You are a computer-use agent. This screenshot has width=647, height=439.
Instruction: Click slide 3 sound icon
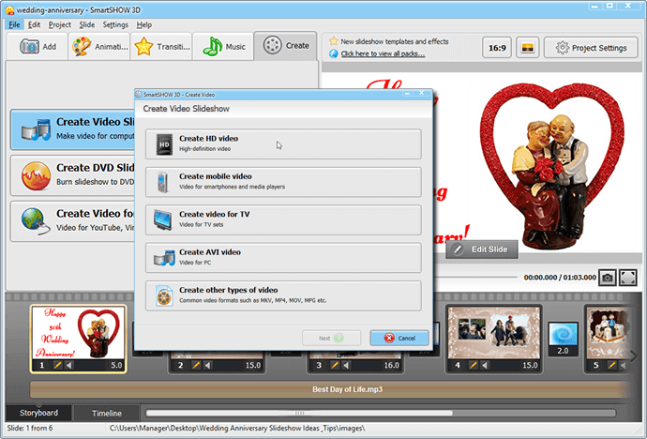[x=347, y=365]
